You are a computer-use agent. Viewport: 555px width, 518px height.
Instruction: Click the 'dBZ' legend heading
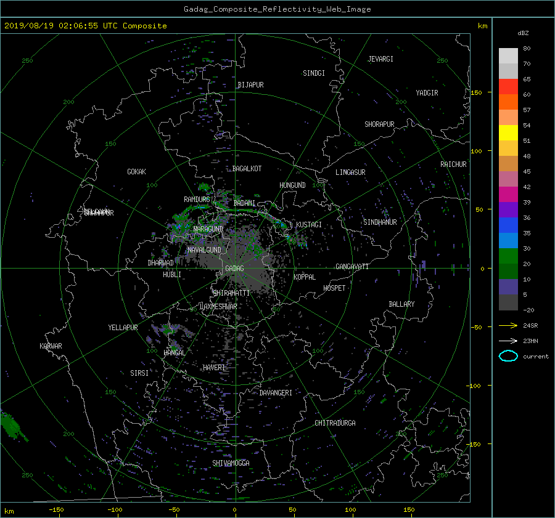coord(523,33)
